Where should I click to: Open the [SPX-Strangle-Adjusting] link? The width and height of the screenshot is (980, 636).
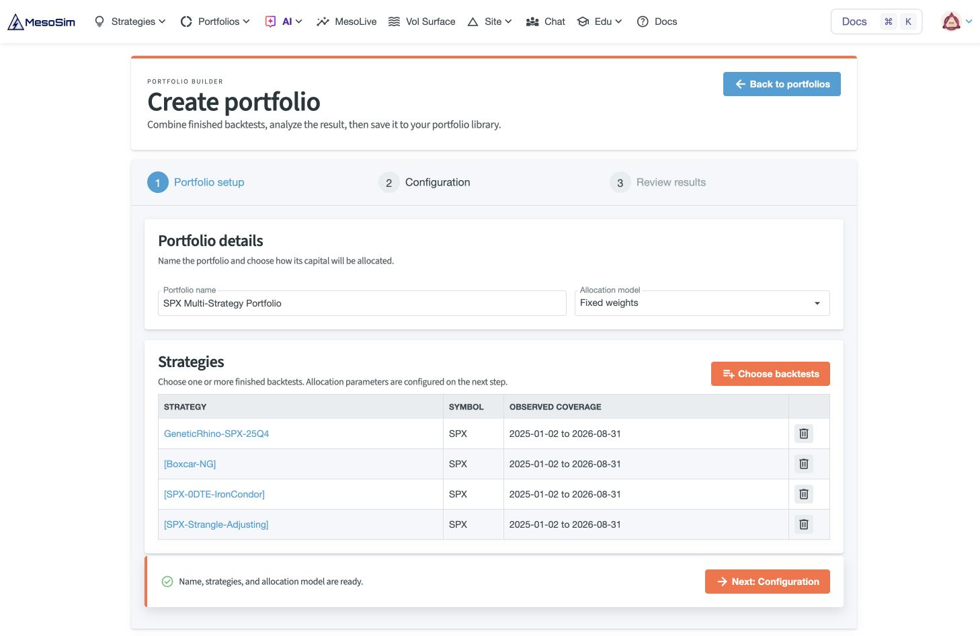tap(216, 524)
